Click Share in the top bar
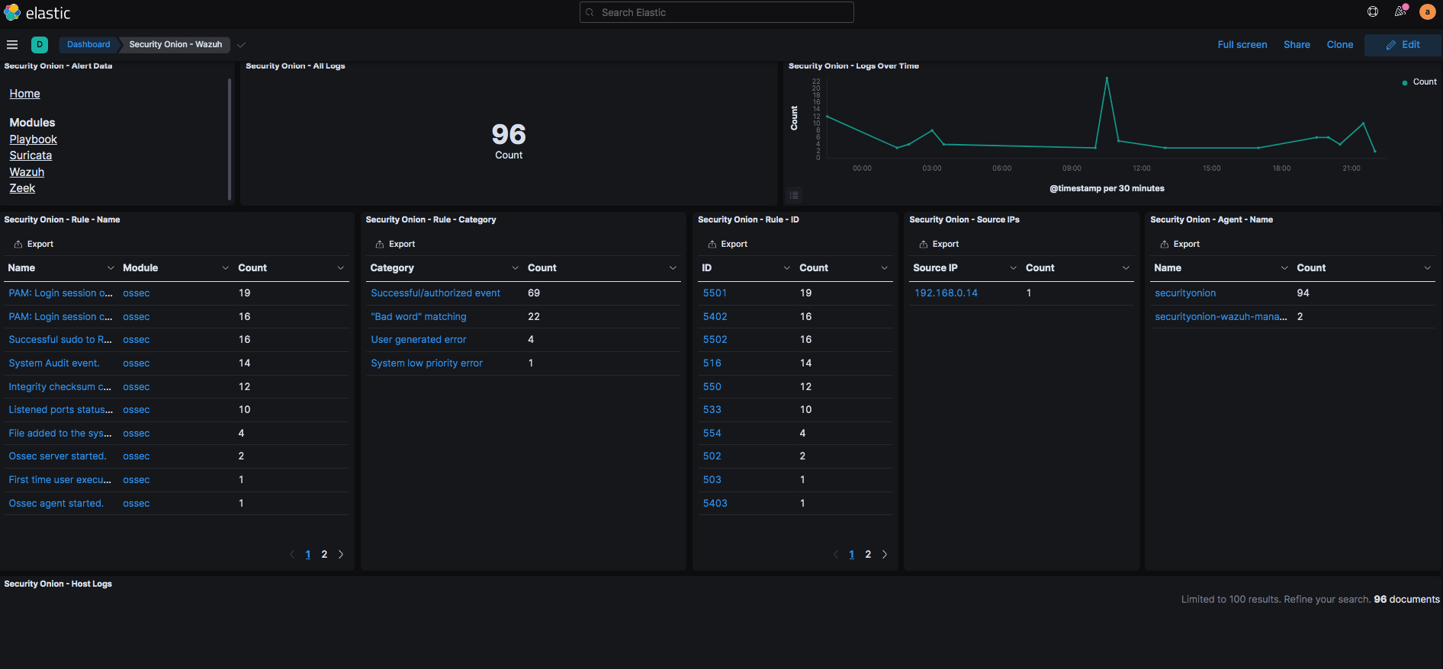Image resolution: width=1443 pixels, height=669 pixels. tap(1297, 44)
